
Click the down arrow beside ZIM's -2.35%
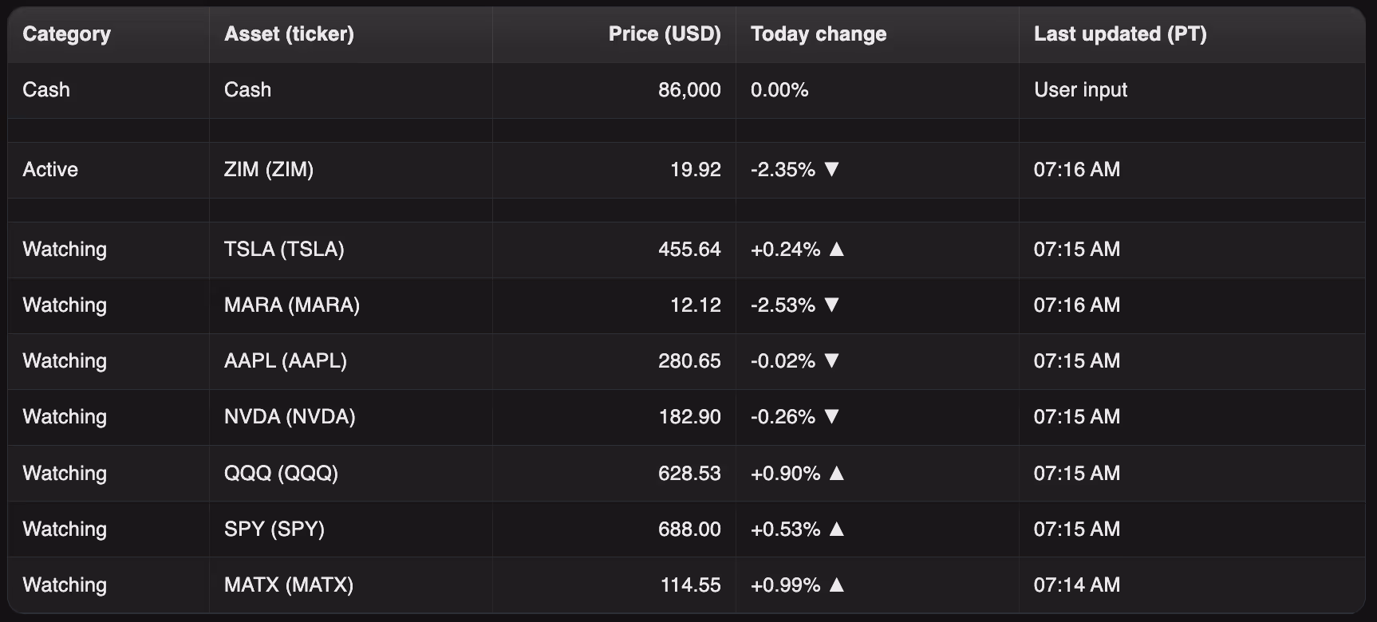(x=831, y=169)
